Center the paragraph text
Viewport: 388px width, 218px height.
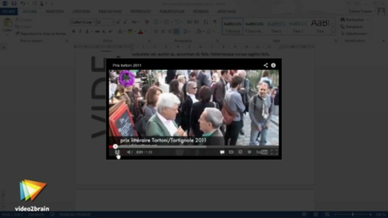click(x=163, y=31)
